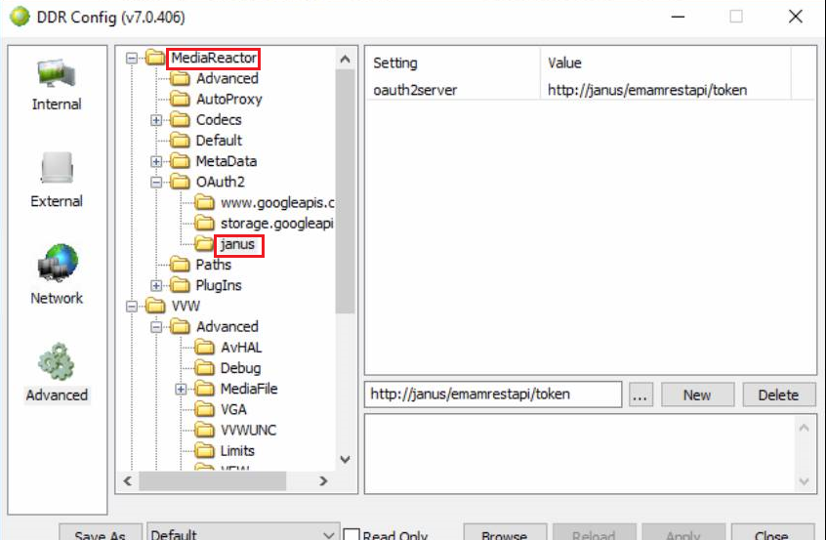The width and height of the screenshot is (826, 540).
Task: Expand the MediaFile tree node
Action: coord(181,390)
